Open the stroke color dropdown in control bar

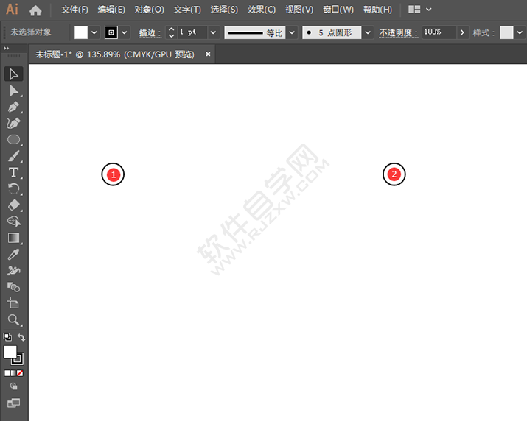coord(125,32)
